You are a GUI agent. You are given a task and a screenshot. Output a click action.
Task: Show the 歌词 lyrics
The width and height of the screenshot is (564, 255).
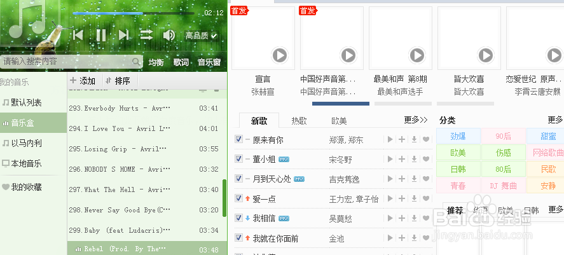coord(181,62)
